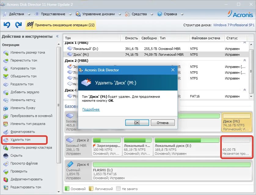
Task: Click the Undo arrow icon
Action: 7,25
